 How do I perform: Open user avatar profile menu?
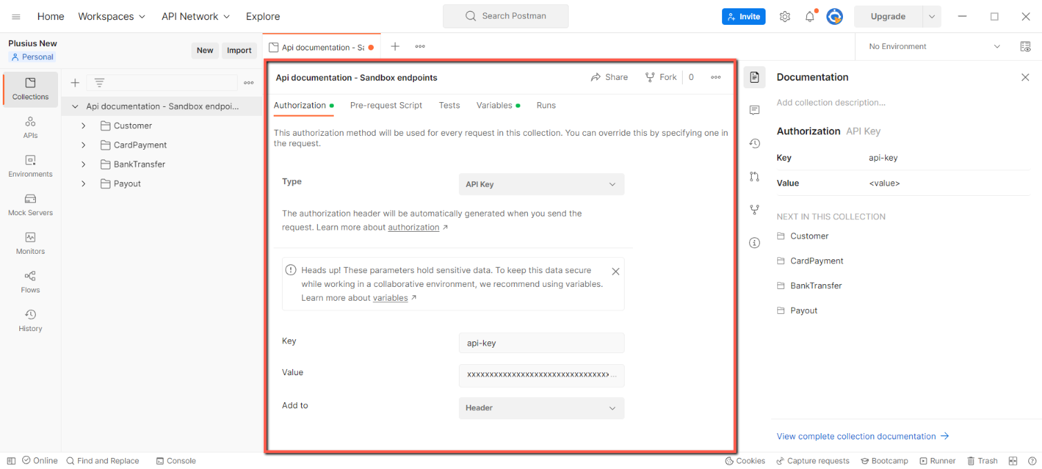(x=835, y=17)
